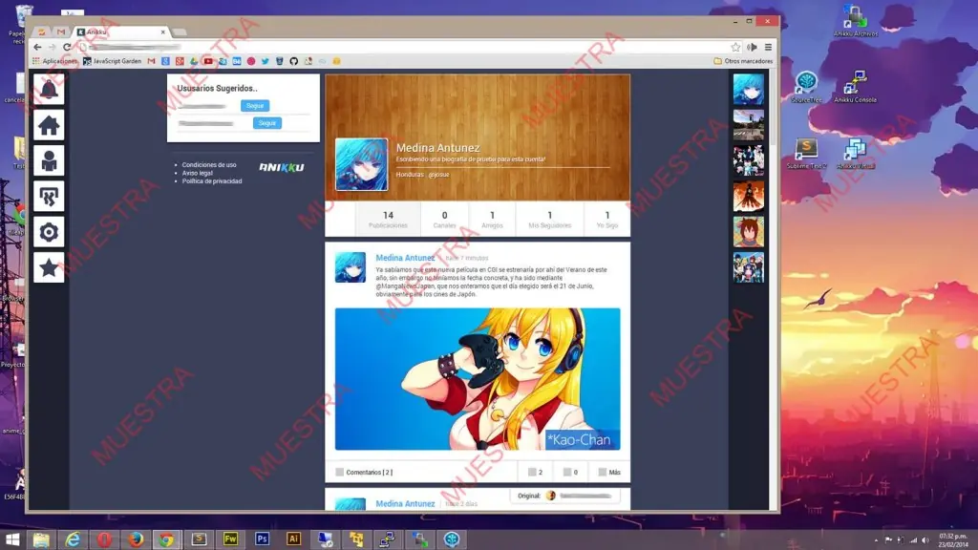Open Illustrator from taskbar
The image size is (978, 550).
[293, 539]
